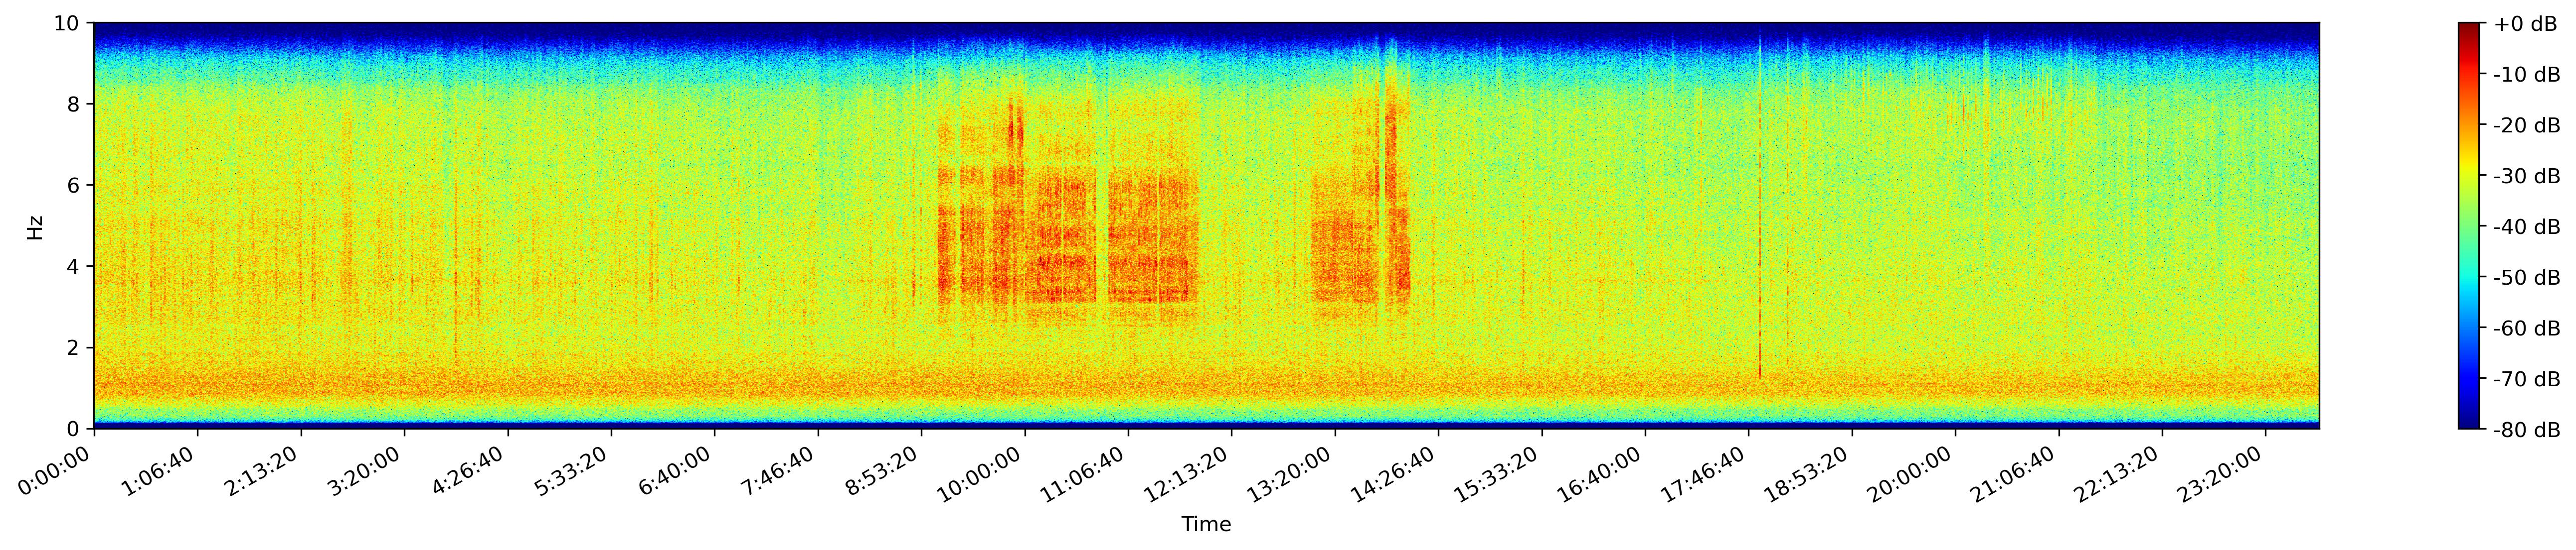Click the -10 dB colorbar label
Viewport: 2576px width, 550px height.
[2527, 75]
